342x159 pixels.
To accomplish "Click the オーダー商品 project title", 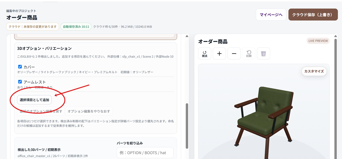I will click(x=22, y=18).
